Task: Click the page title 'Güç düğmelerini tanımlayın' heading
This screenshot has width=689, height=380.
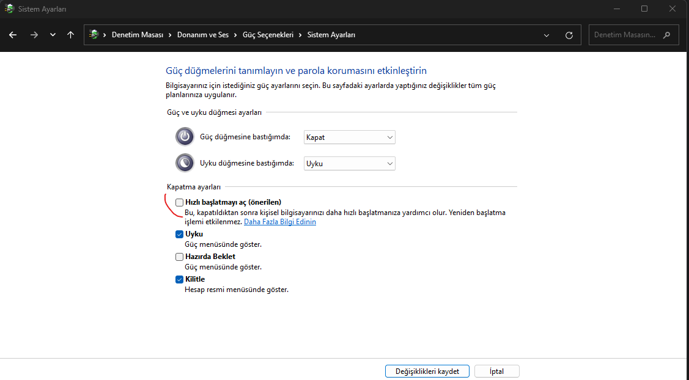Action: click(x=296, y=71)
